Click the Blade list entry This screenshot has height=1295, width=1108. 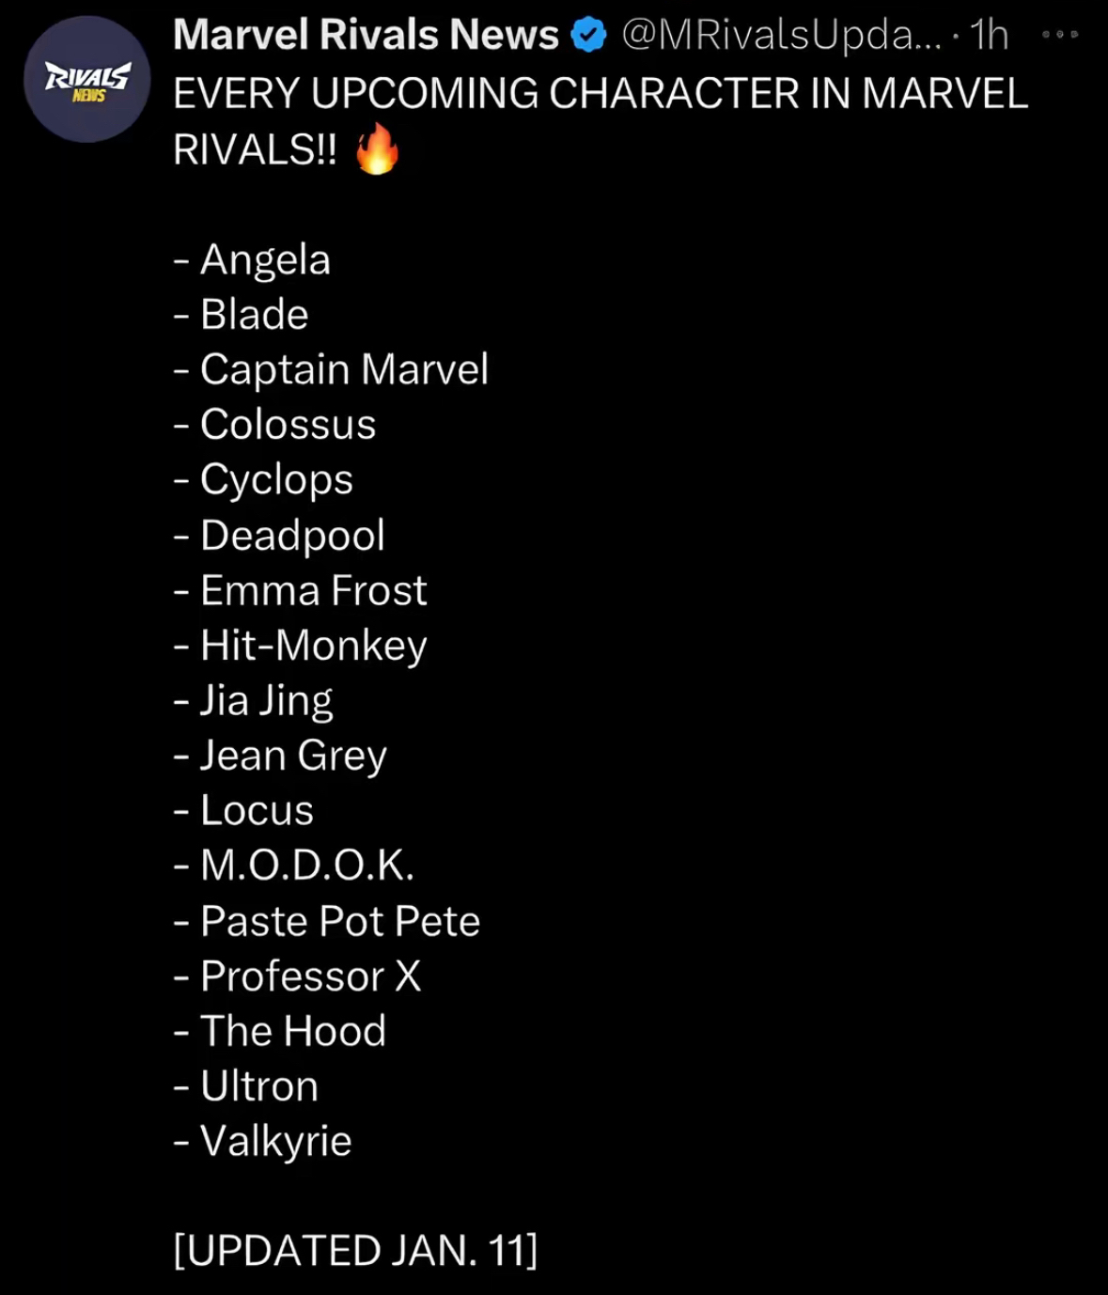click(x=254, y=315)
